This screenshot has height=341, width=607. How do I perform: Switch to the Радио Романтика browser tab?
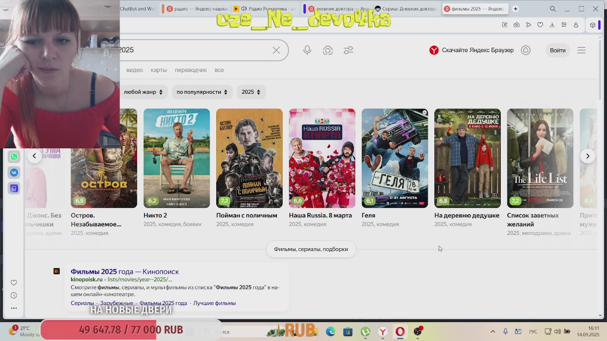tap(264, 9)
